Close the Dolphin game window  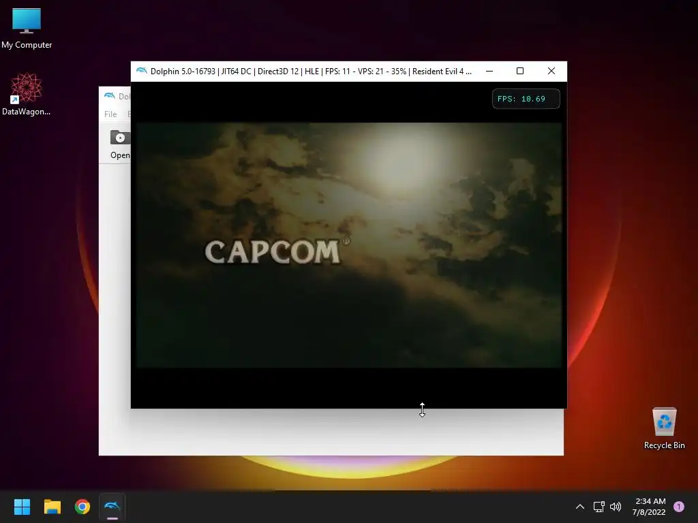tap(551, 71)
